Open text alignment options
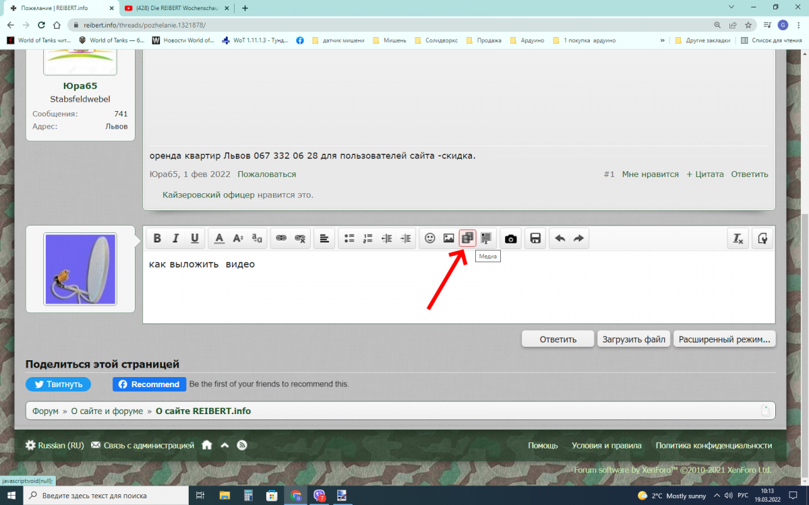Viewport: 809px width, 505px height. (324, 238)
